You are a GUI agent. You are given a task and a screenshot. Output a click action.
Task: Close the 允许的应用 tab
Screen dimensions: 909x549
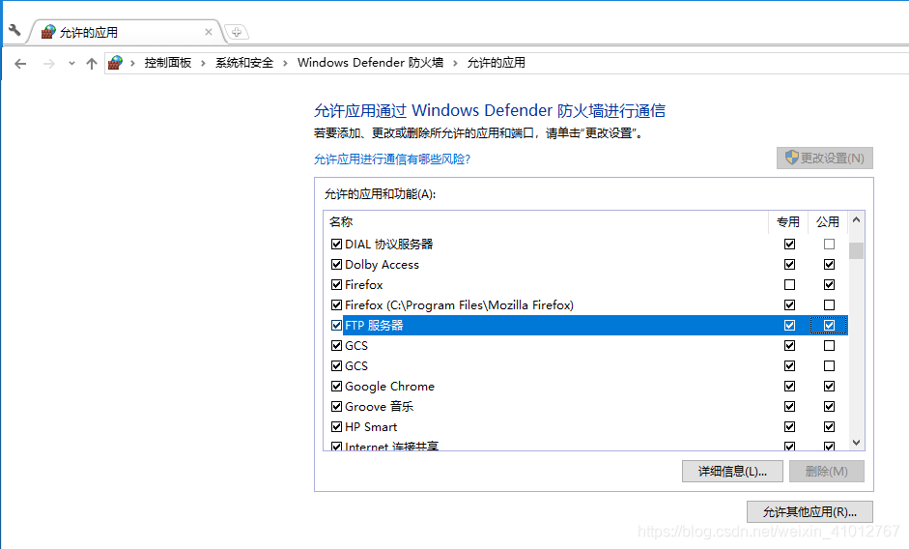pyautogui.click(x=209, y=32)
